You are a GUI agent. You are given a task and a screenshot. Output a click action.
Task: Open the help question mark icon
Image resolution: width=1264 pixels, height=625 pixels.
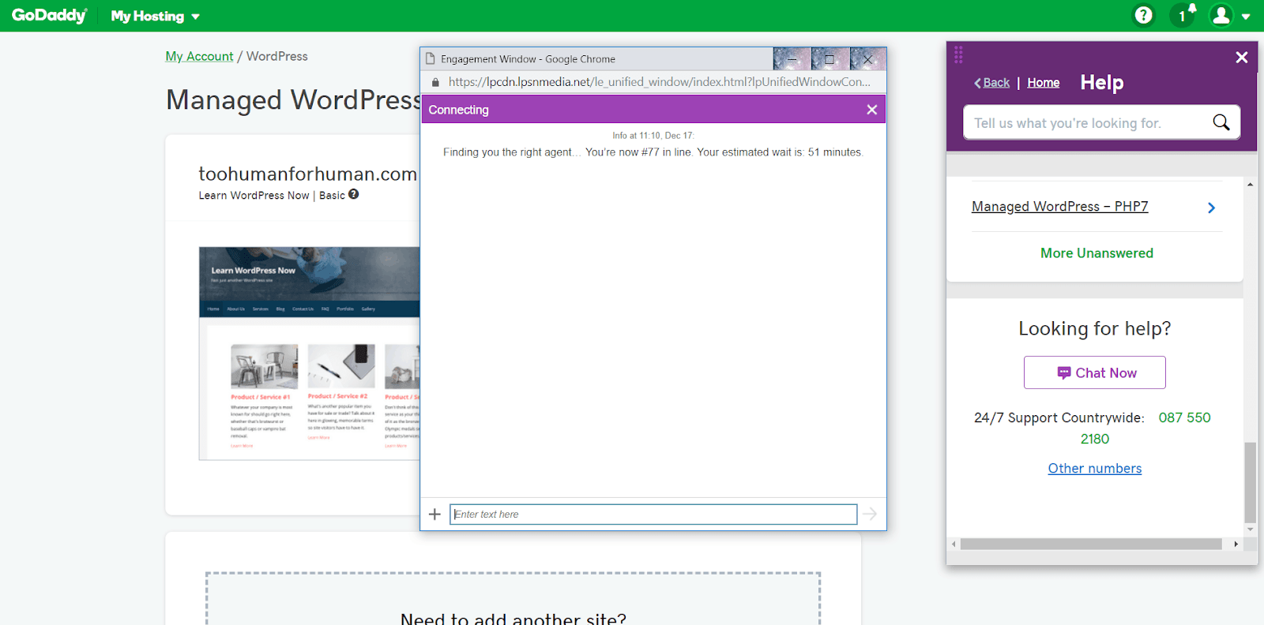pos(1144,15)
